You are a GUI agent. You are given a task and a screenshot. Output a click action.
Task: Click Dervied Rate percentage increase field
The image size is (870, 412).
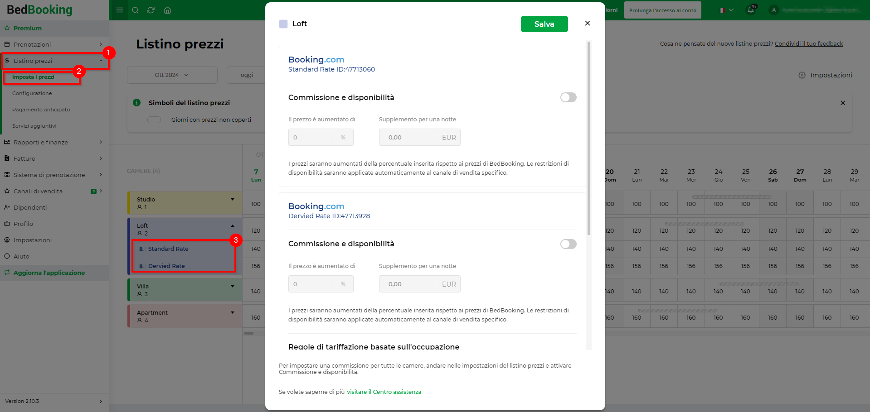[x=321, y=284]
